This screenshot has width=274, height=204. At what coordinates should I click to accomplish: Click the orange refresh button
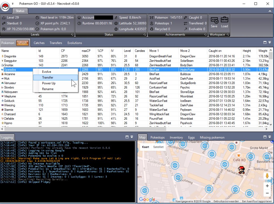(22, 43)
